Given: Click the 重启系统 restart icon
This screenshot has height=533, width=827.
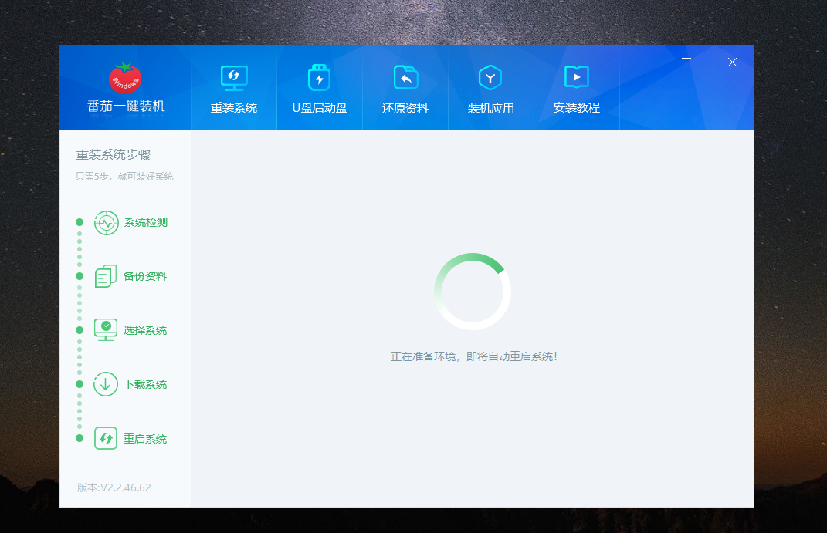Looking at the screenshot, I should point(106,438).
